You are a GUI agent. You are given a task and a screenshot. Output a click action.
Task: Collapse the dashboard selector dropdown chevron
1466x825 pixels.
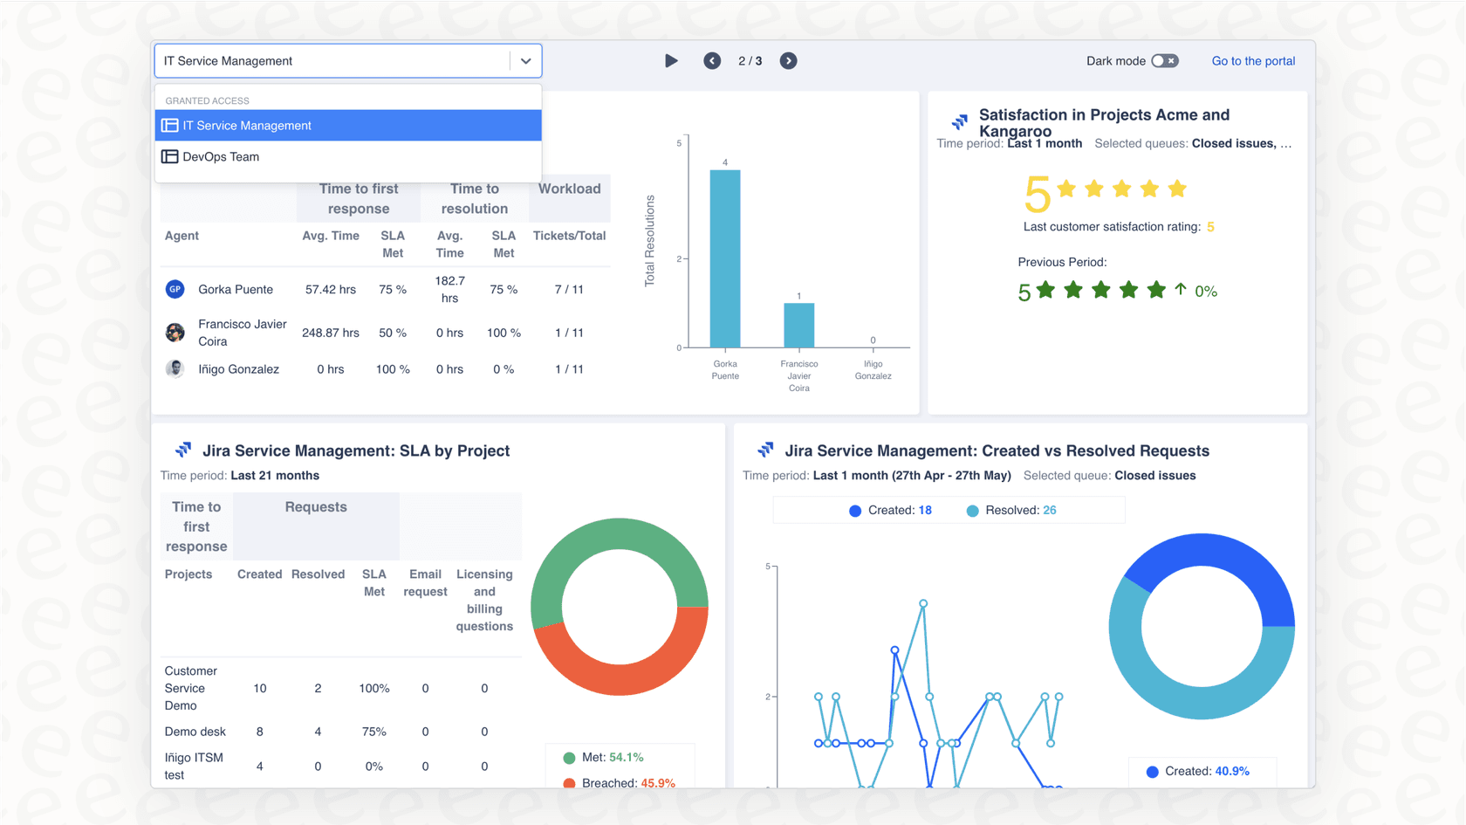coord(525,60)
